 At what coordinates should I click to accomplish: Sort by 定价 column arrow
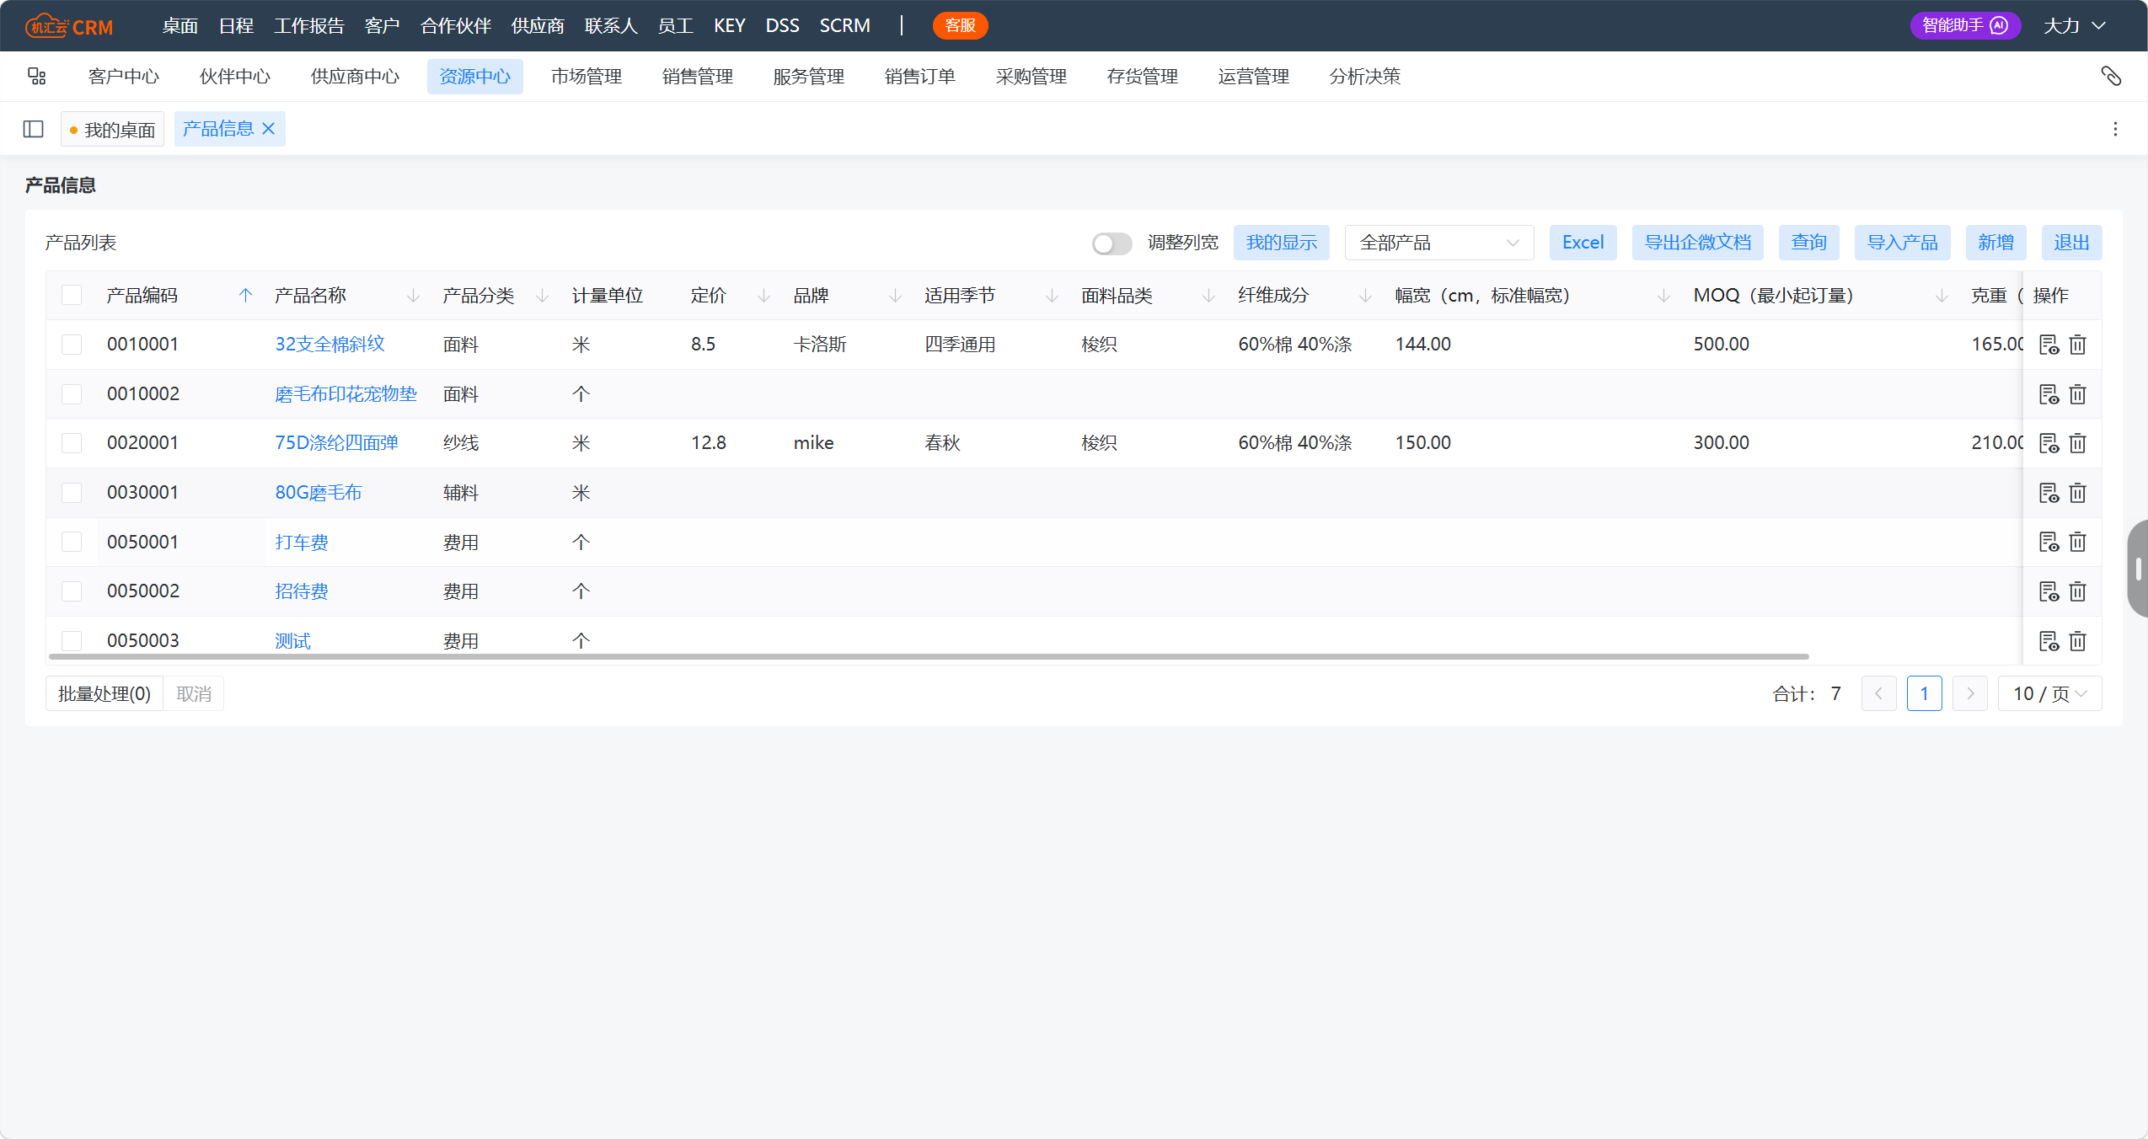[x=763, y=296]
